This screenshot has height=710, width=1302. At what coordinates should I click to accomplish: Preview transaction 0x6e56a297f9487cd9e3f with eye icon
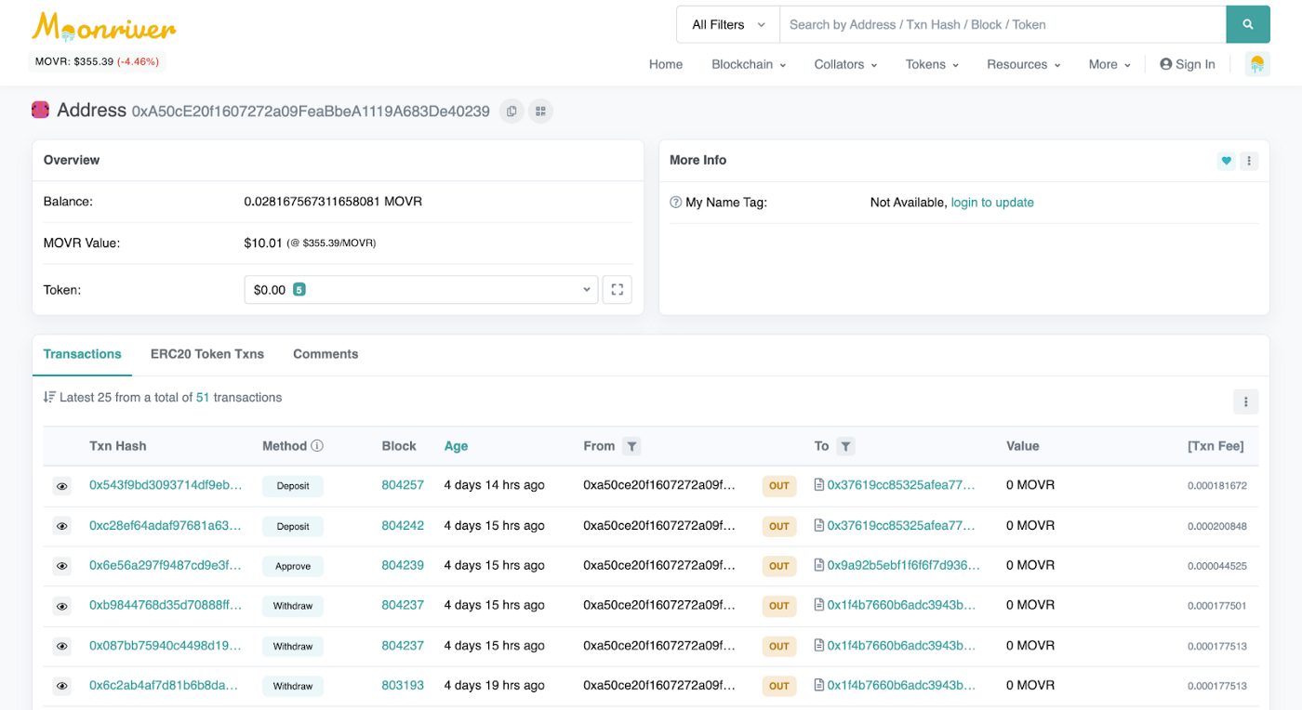[62, 566]
